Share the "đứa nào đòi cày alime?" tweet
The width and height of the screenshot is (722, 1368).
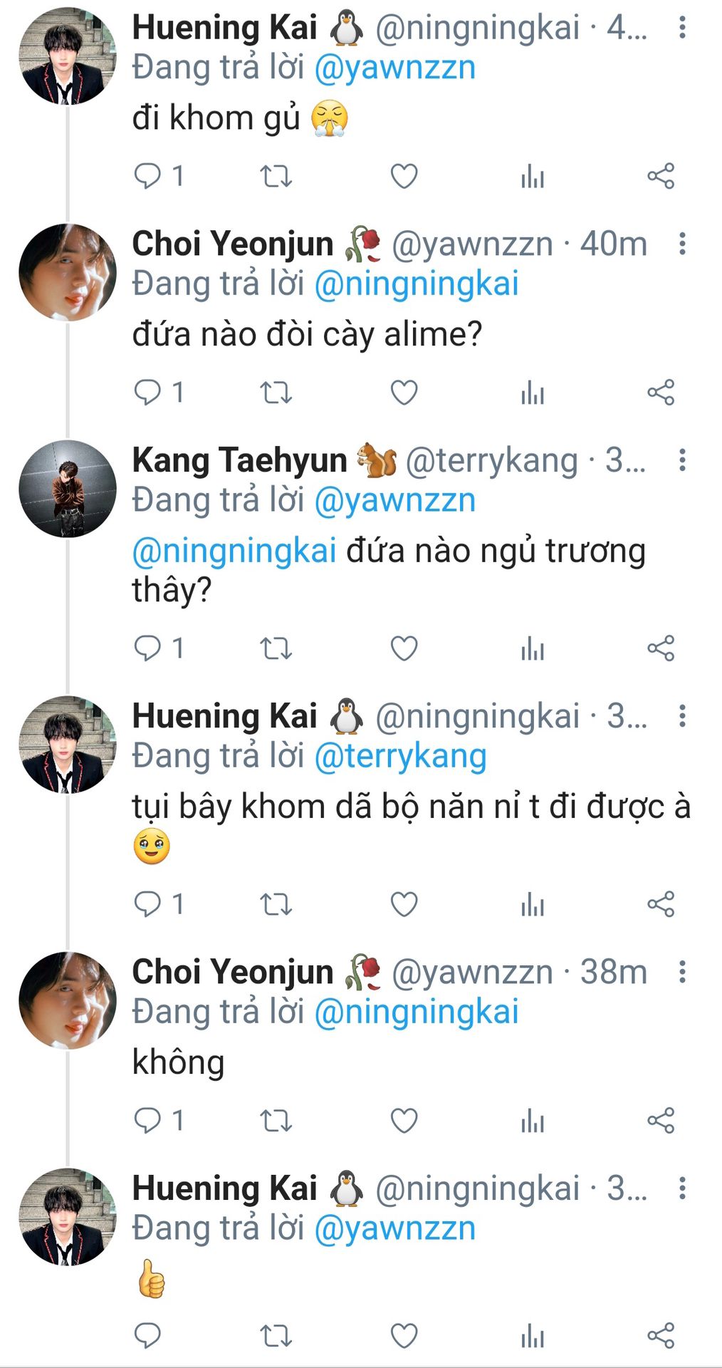pyautogui.click(x=660, y=393)
